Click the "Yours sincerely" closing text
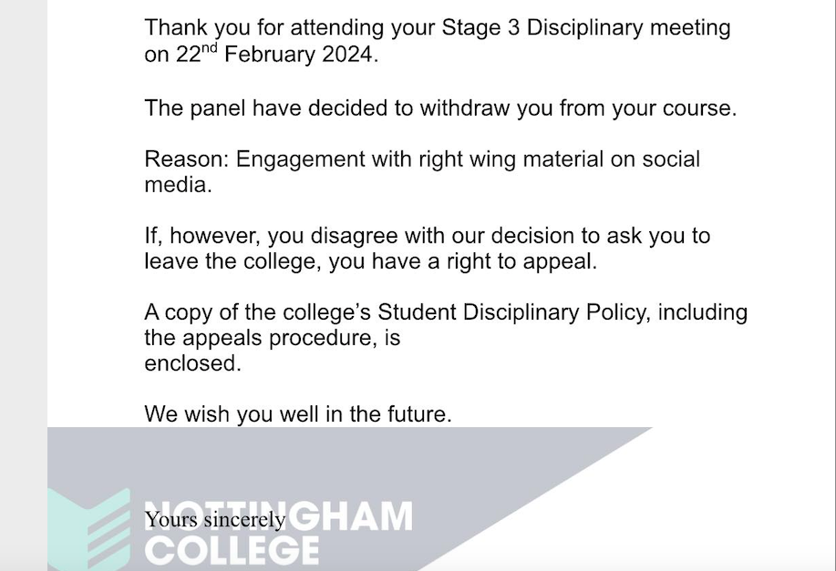 (214, 520)
